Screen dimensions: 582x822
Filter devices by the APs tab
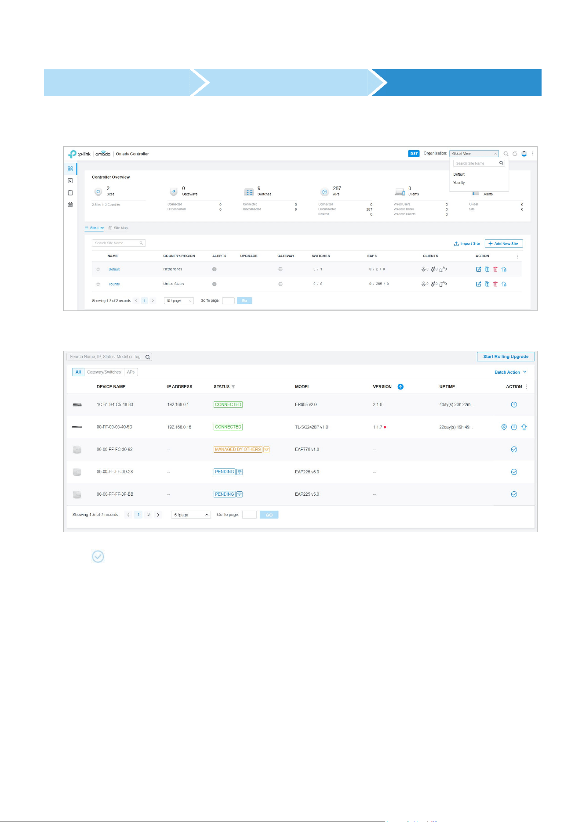[131, 372]
